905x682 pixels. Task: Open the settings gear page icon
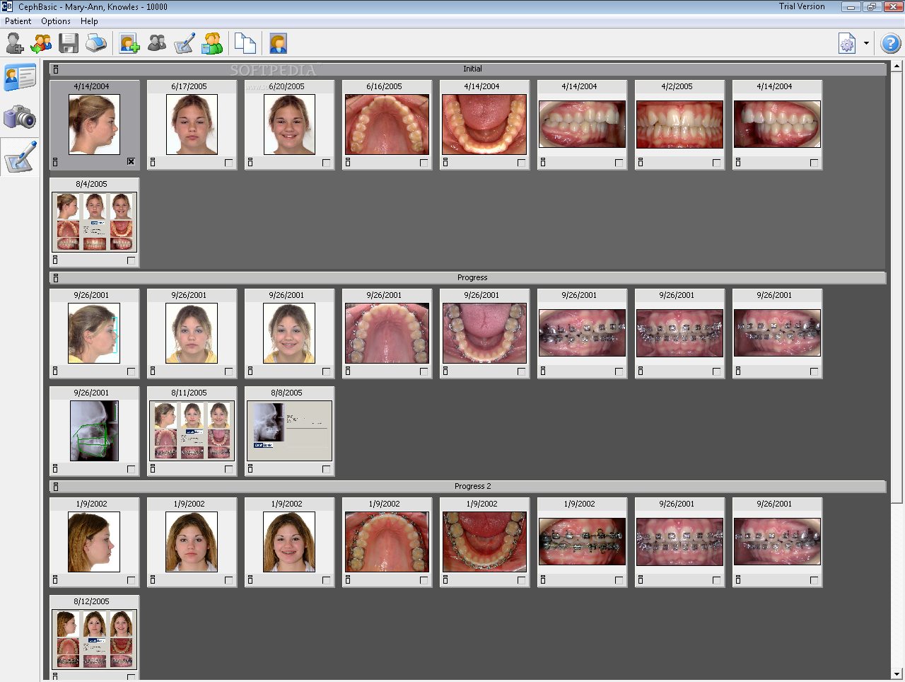point(847,43)
